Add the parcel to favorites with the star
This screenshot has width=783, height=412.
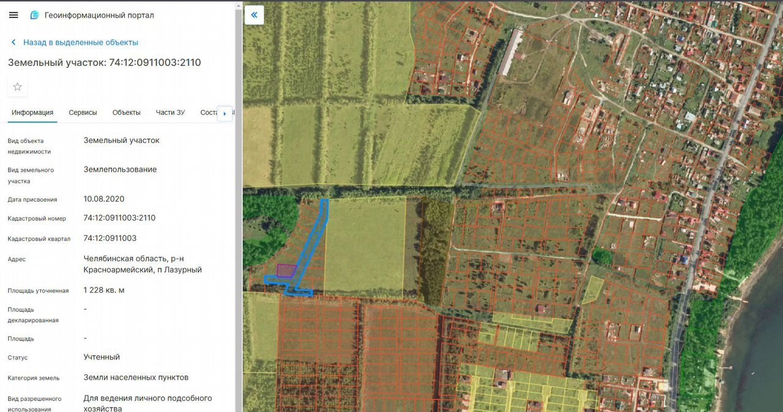click(17, 87)
